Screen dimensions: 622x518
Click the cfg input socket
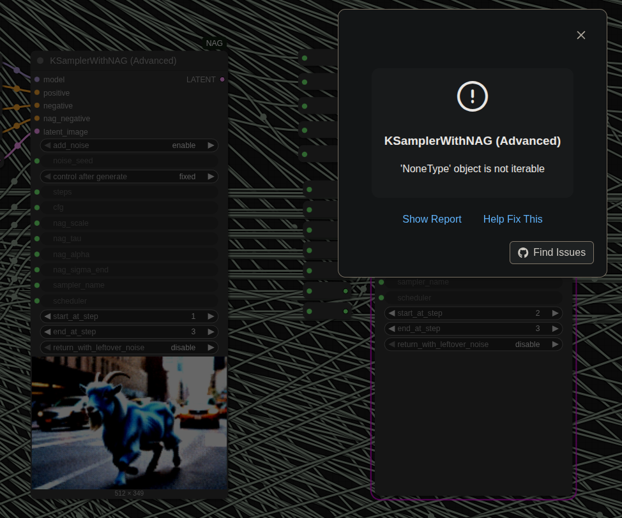tap(37, 208)
